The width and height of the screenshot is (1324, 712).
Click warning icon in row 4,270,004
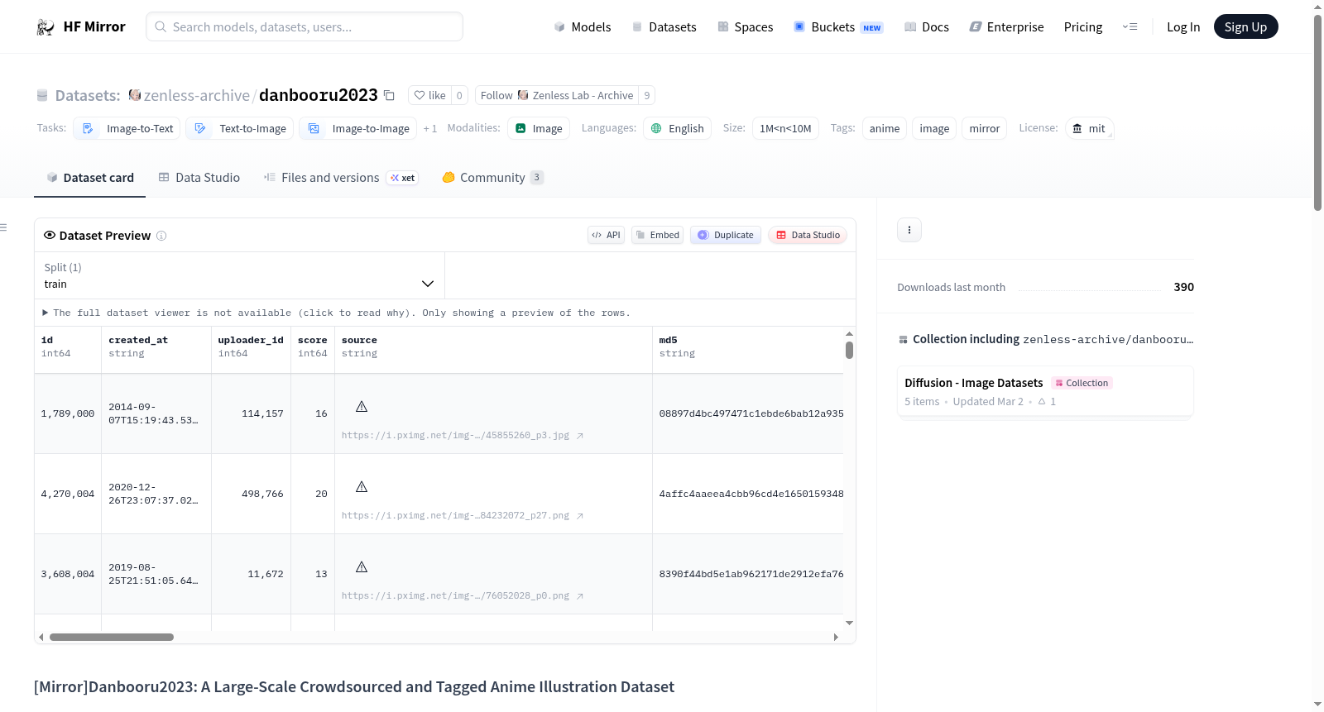(362, 487)
